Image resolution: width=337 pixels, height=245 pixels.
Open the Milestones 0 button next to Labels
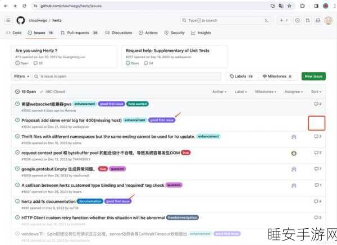(277, 76)
